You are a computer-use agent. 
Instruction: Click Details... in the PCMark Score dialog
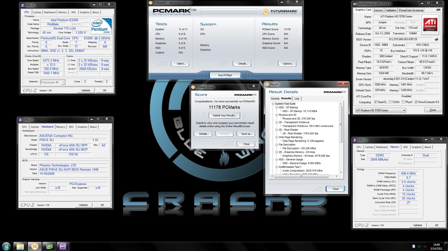(204, 134)
